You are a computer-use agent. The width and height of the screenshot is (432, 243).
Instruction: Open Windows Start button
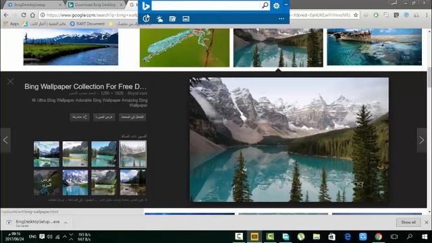pyautogui.click(x=425, y=237)
